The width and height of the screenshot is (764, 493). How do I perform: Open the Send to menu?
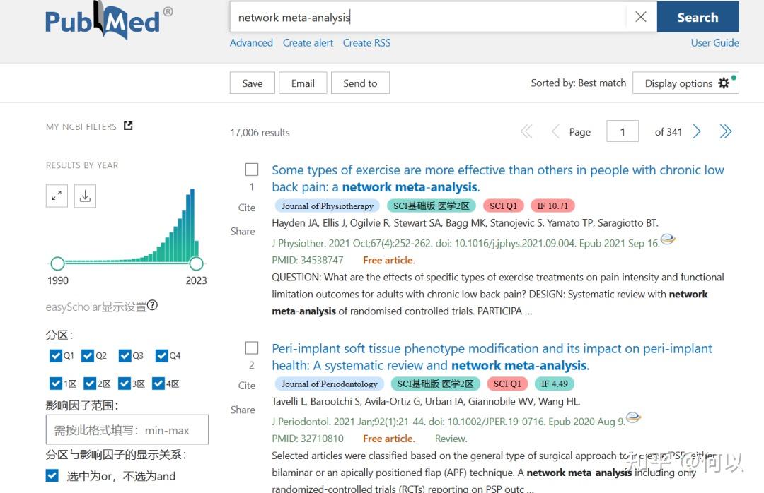[x=360, y=83]
